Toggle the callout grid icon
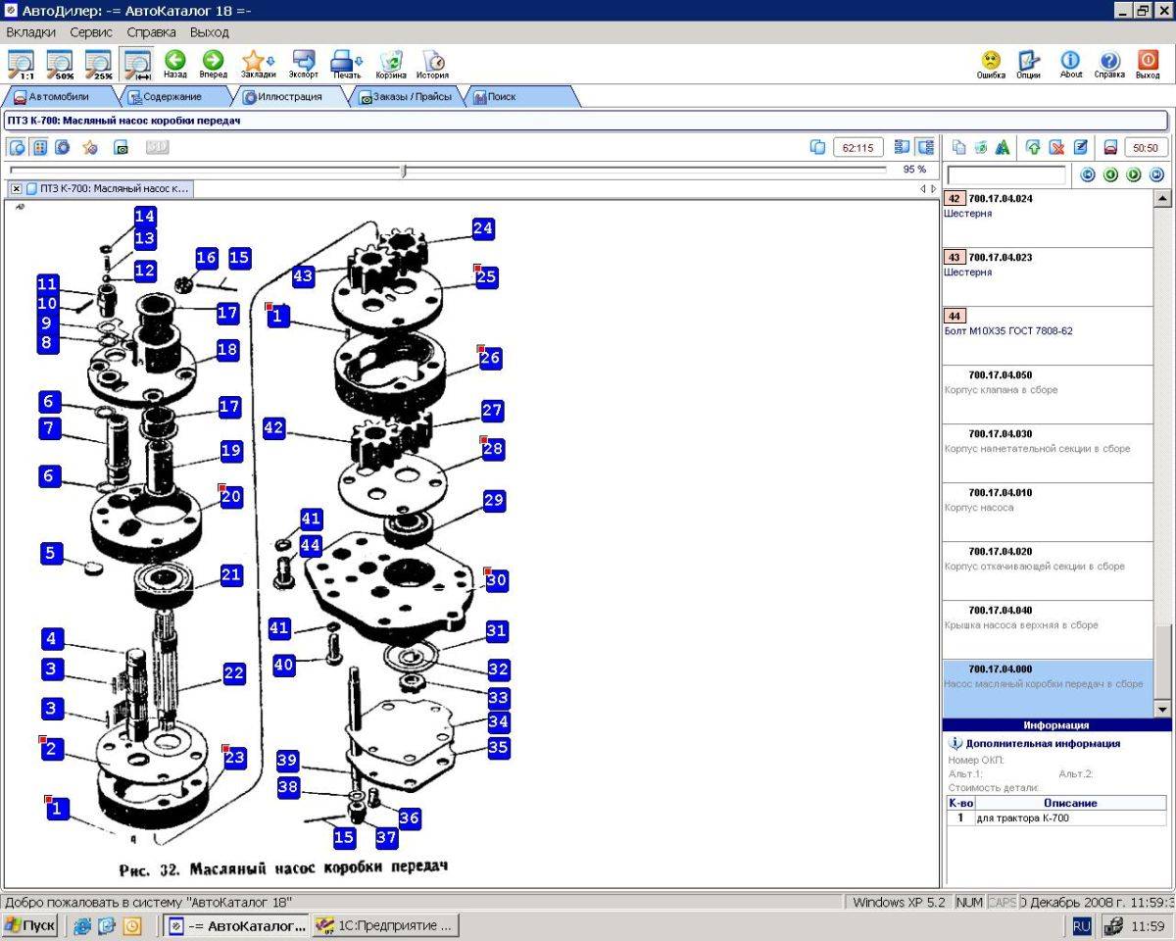The width and height of the screenshot is (1176, 941). pyautogui.click(x=40, y=147)
